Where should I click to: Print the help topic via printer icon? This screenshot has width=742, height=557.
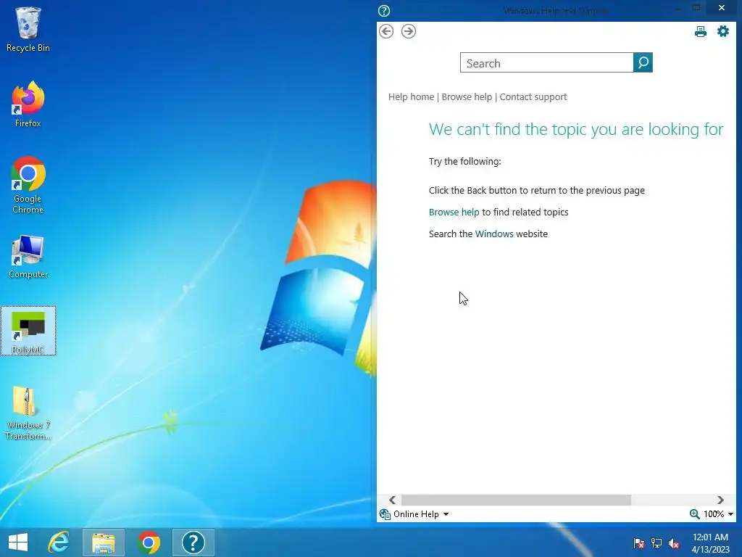point(701,32)
